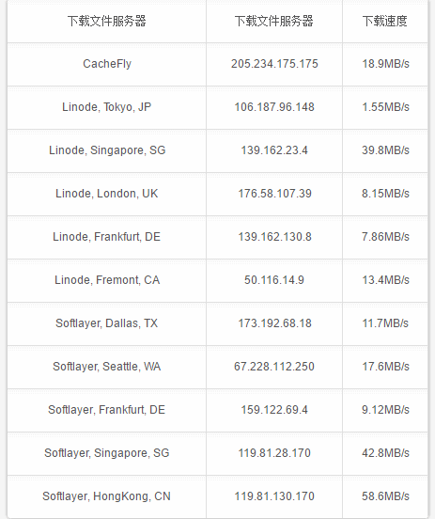
Task: Select Linode, Frankfurt, DE entry
Action: [x=106, y=237]
